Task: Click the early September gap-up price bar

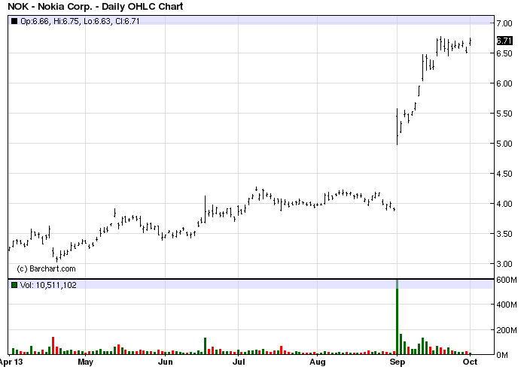Action: click(x=398, y=126)
